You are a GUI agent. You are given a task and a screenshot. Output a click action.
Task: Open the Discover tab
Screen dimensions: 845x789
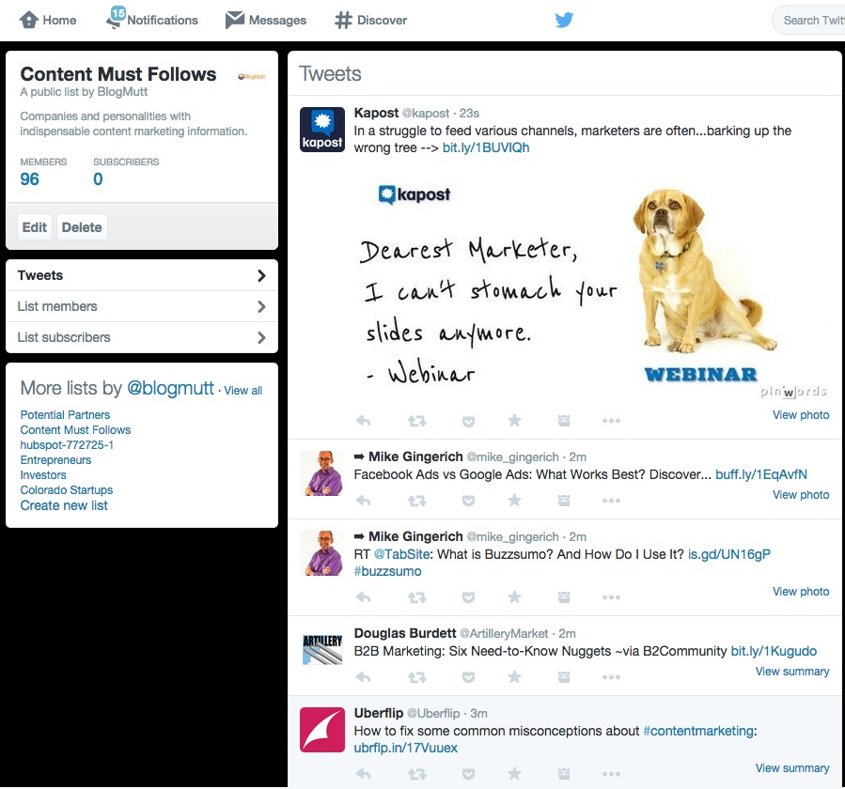(370, 21)
